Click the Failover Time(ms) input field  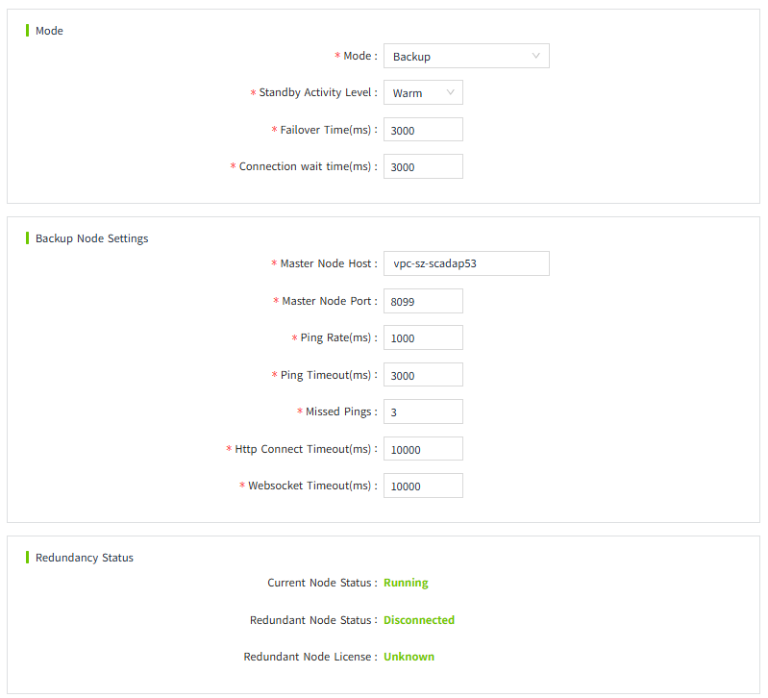click(x=423, y=130)
